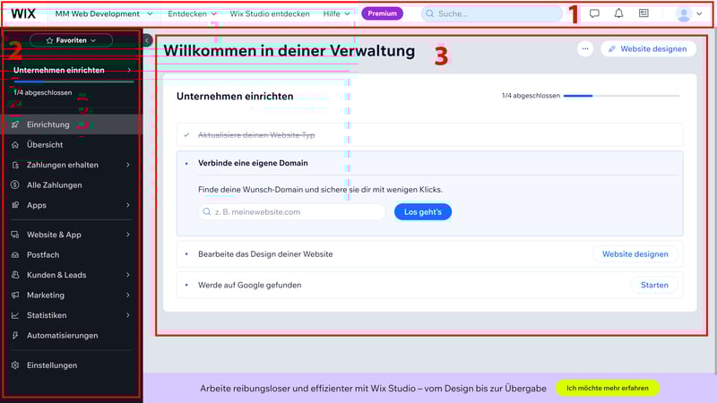Expand Zahlungen erhalten submenu arrow

click(128, 165)
